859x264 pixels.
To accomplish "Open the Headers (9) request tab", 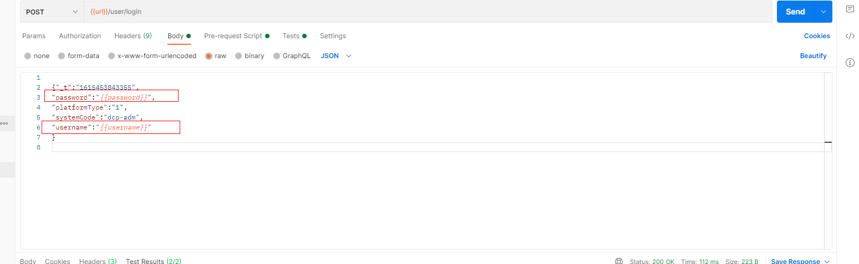I will click(x=133, y=36).
